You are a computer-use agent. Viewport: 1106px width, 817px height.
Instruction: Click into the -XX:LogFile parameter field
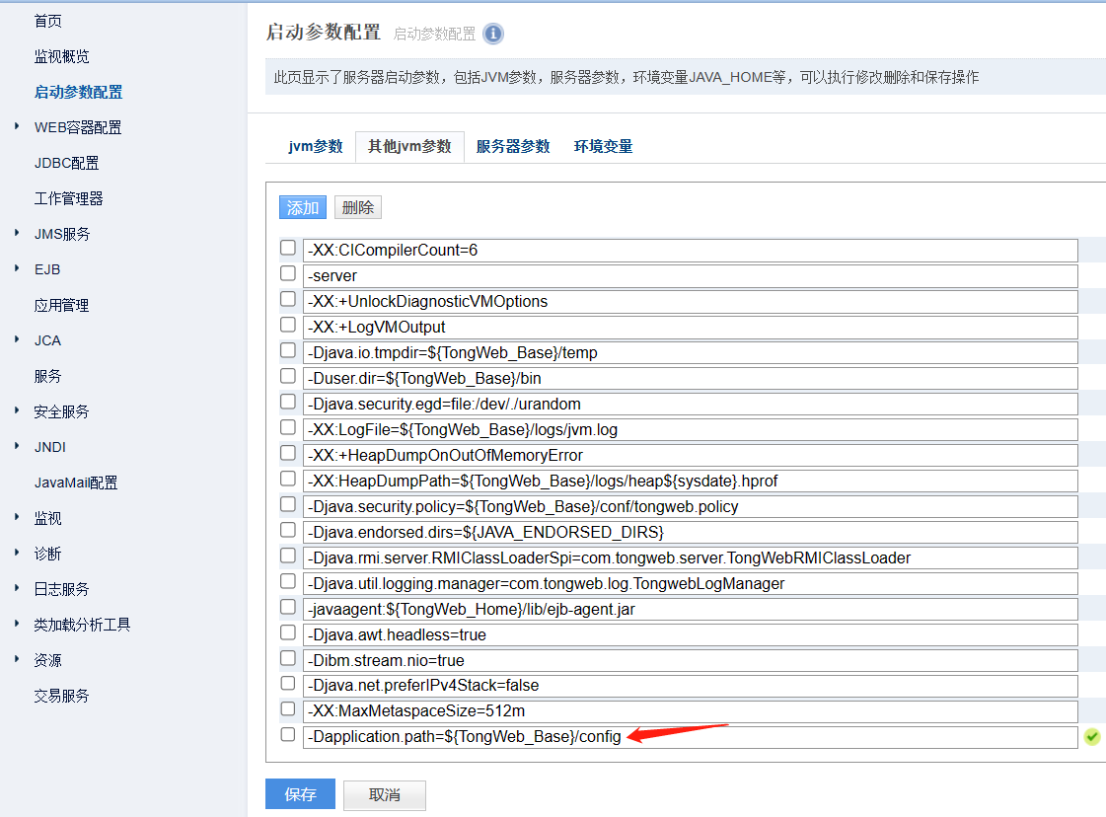click(689, 430)
